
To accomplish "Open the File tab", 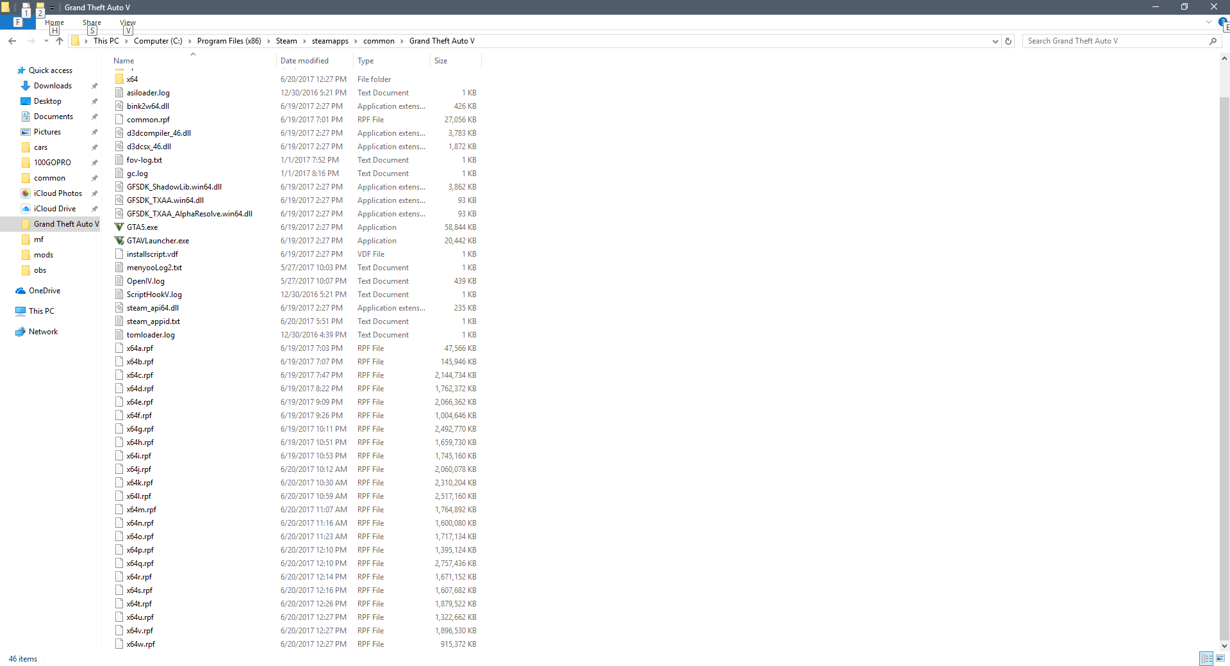I will (17, 22).
